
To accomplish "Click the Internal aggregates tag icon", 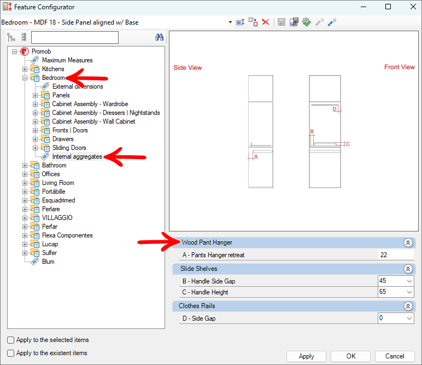I will pos(45,157).
